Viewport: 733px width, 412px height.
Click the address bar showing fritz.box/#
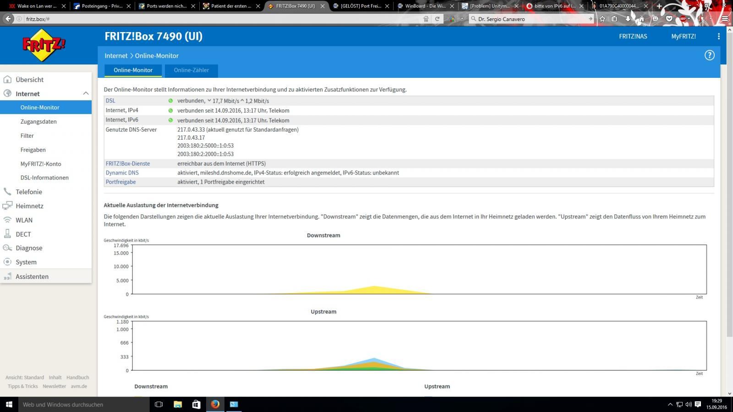pyautogui.click(x=220, y=19)
